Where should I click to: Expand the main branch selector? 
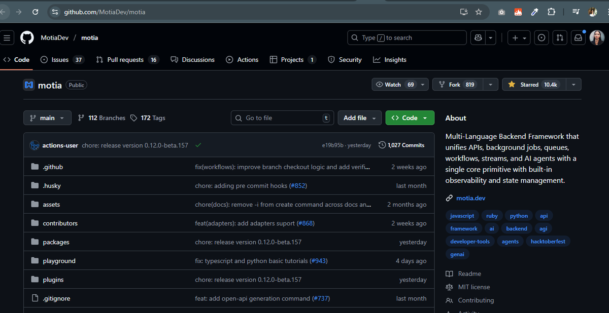pyautogui.click(x=47, y=118)
